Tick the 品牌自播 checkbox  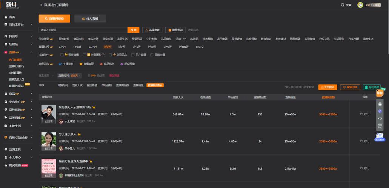(x=152, y=55)
